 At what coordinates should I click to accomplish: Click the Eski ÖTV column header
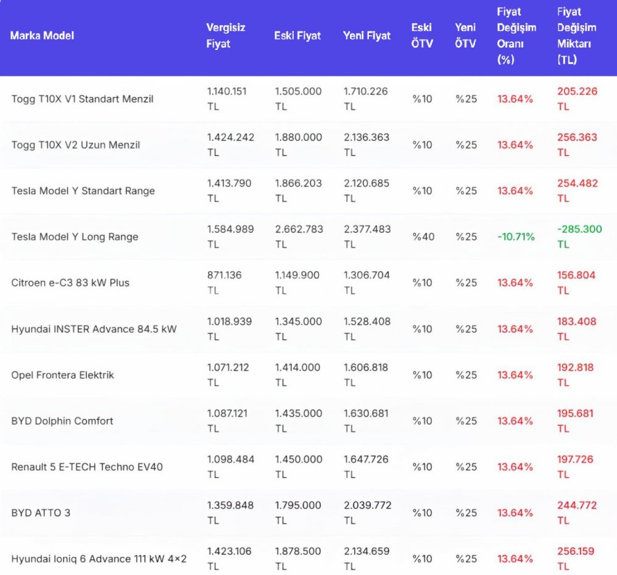422,36
